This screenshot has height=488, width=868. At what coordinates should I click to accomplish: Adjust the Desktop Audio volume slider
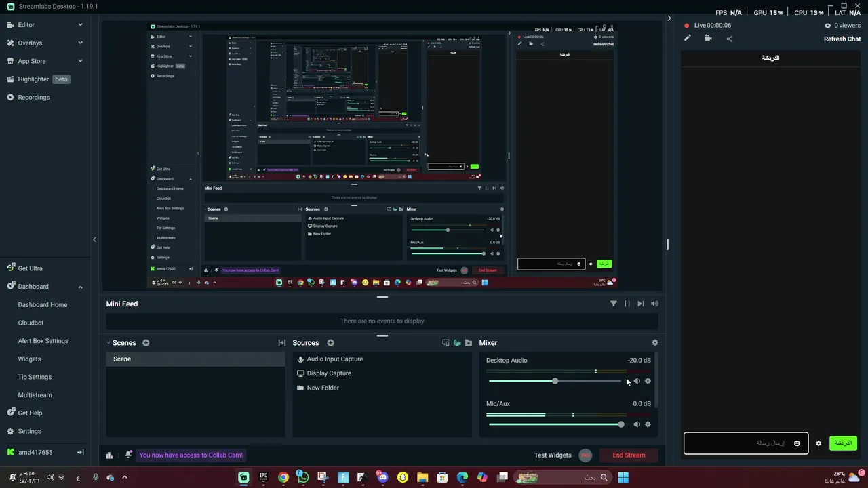pos(555,381)
